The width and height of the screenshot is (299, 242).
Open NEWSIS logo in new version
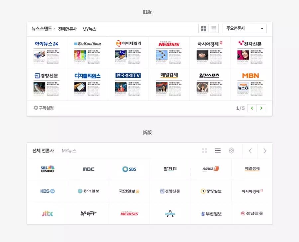click(129, 214)
